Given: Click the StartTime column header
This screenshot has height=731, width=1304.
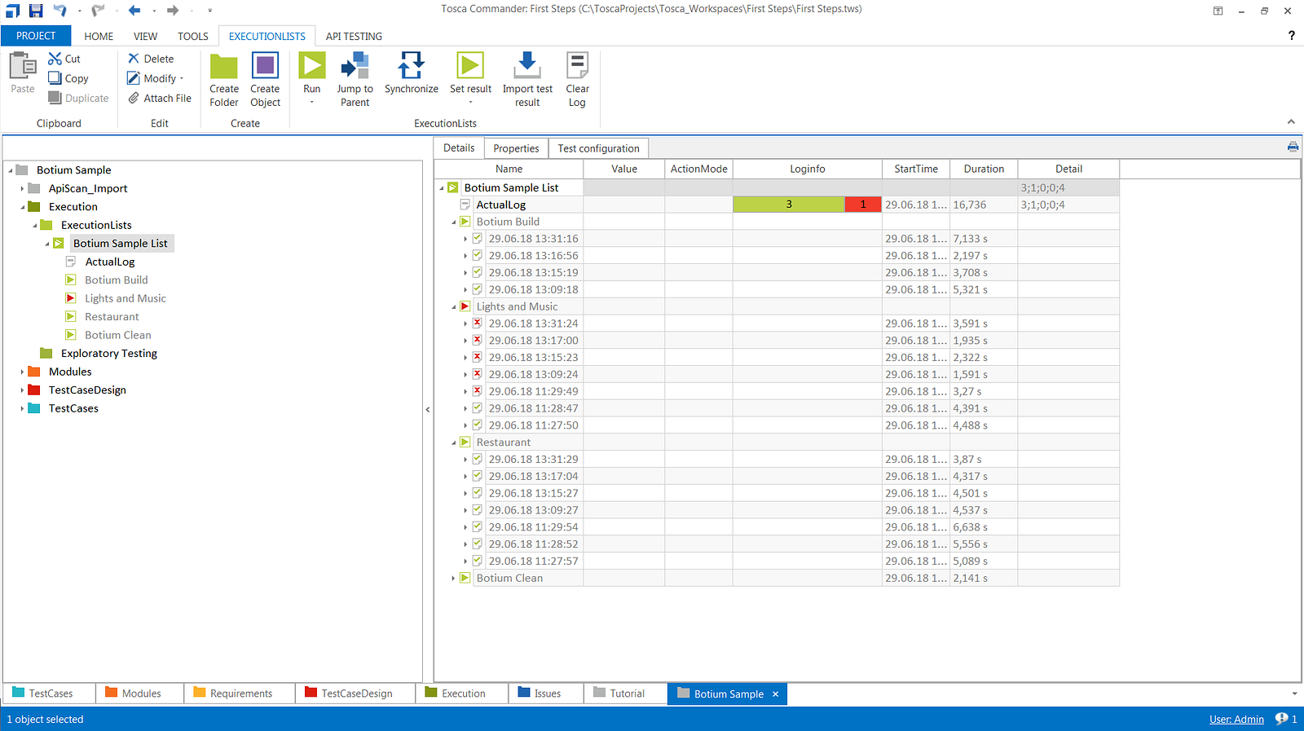Looking at the screenshot, I should (916, 169).
